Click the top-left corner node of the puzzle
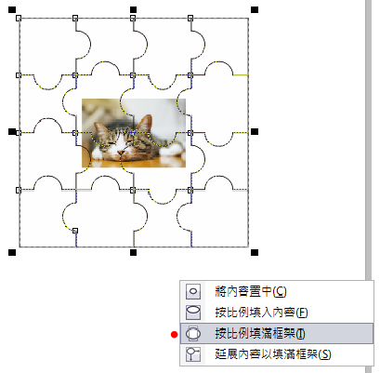 point(19,18)
